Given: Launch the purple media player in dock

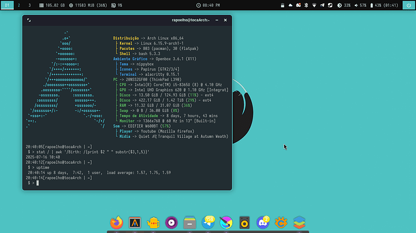Looking at the screenshot, I should click(171, 222).
